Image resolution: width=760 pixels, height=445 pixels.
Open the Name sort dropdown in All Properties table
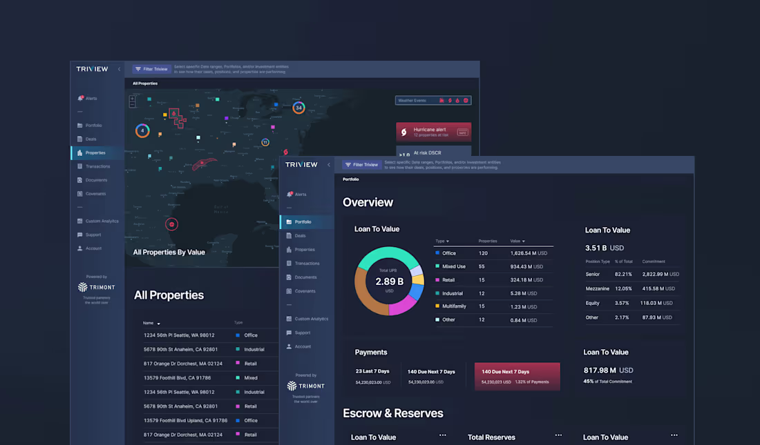[x=151, y=323]
